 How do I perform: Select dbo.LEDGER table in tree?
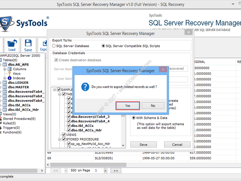(18, 82)
